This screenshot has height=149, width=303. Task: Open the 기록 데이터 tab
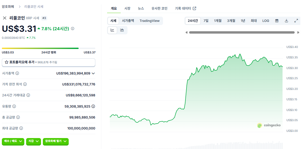[185, 8]
